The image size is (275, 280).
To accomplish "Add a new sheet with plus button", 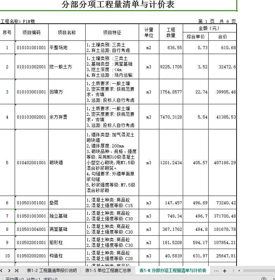I will point(225,271).
